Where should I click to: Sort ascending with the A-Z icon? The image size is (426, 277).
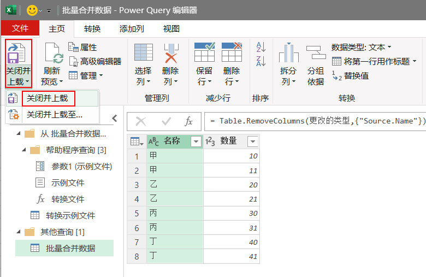261,47
